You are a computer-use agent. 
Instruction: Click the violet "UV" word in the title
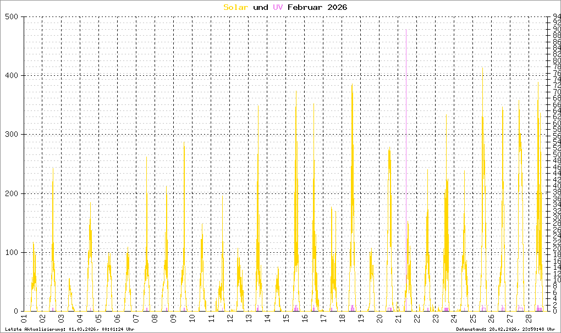tap(279, 7)
